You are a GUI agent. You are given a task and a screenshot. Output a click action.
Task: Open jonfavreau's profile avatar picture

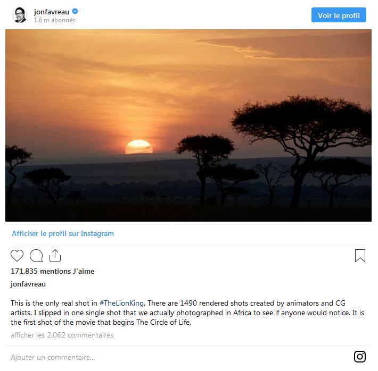[19, 15]
